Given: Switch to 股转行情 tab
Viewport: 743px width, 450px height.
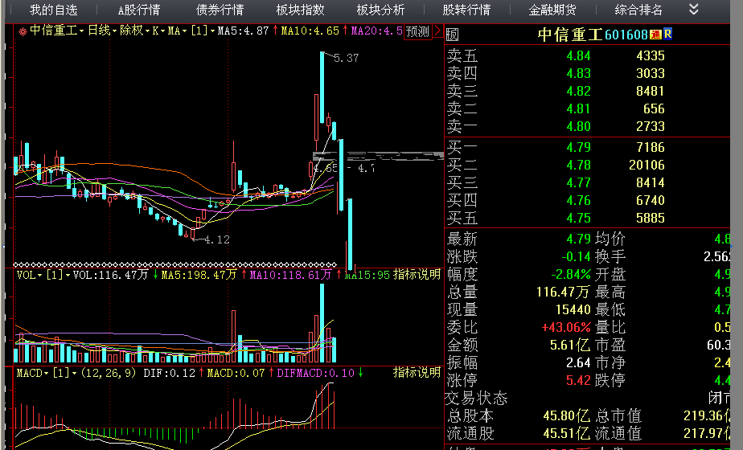Looking at the screenshot, I should coord(466,10).
